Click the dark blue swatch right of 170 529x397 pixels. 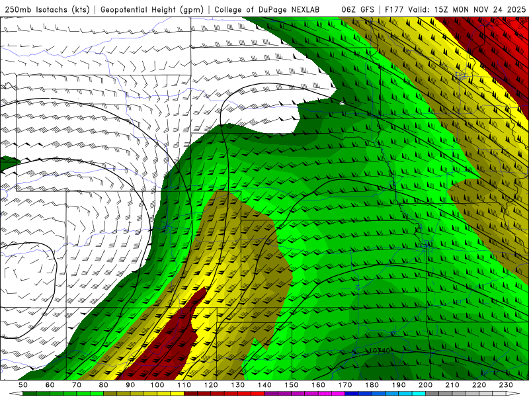[x=352, y=394]
